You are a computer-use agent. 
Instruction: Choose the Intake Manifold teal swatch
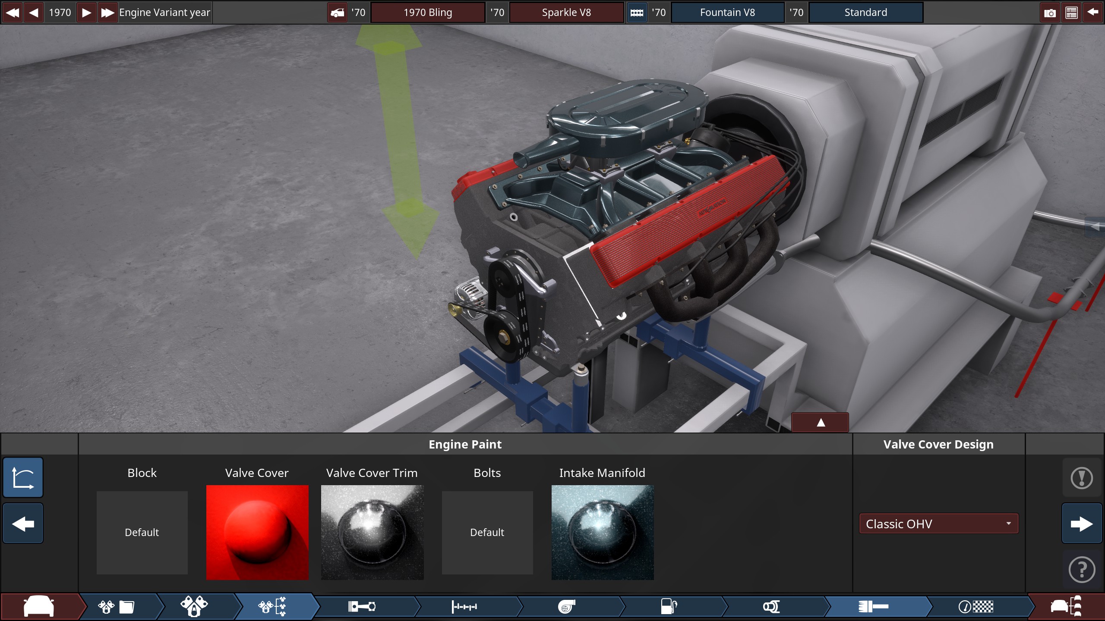point(603,532)
